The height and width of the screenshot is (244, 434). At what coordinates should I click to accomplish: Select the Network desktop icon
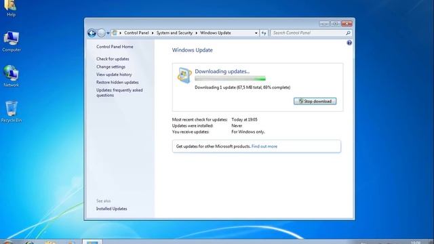[x=12, y=77]
